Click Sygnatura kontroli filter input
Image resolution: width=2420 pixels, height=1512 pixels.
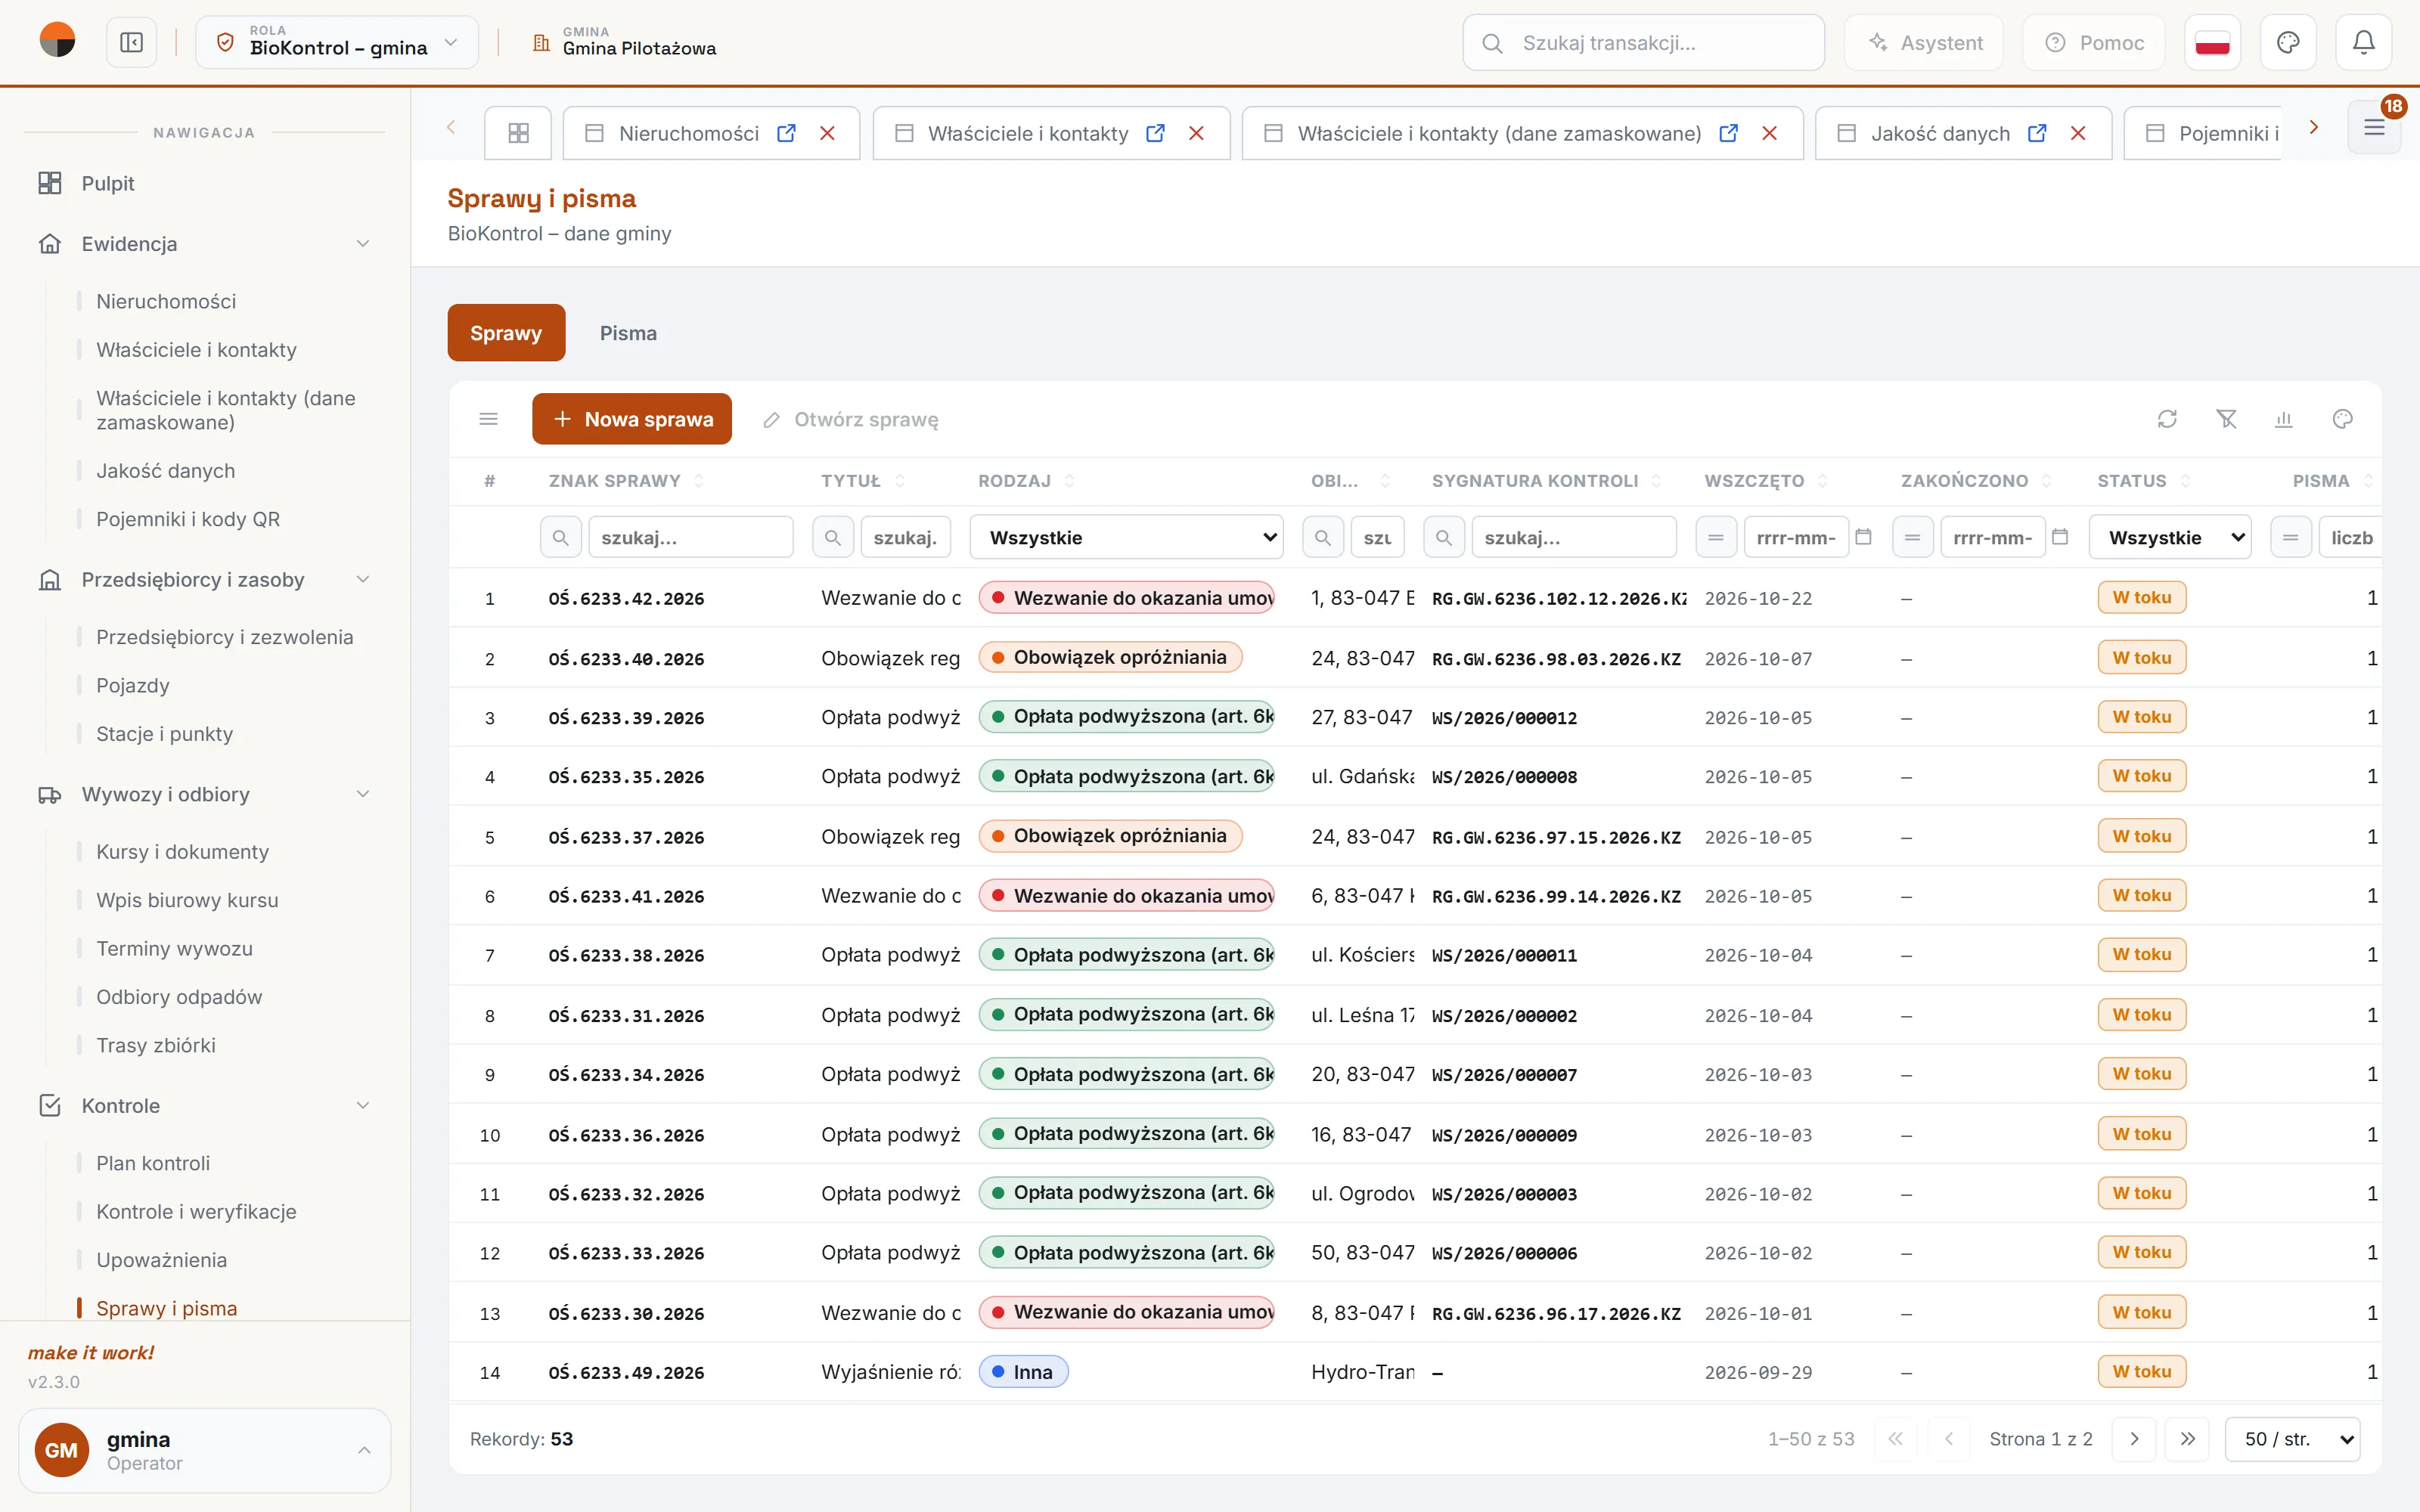(1574, 538)
